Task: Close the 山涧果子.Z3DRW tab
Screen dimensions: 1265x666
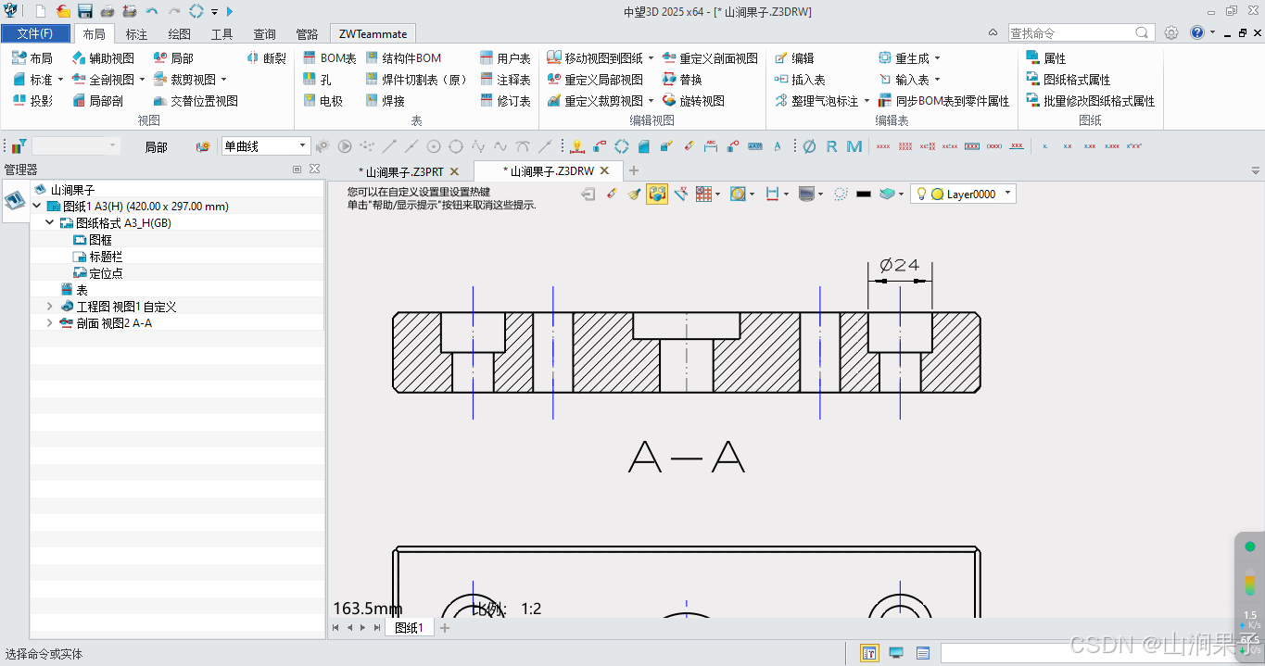Action: pyautogui.click(x=604, y=170)
